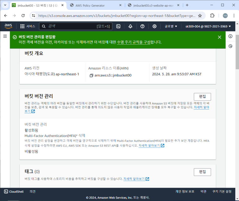Focus the AWS 검색 search field
The height and width of the screenshot is (201, 239).
(76, 26)
